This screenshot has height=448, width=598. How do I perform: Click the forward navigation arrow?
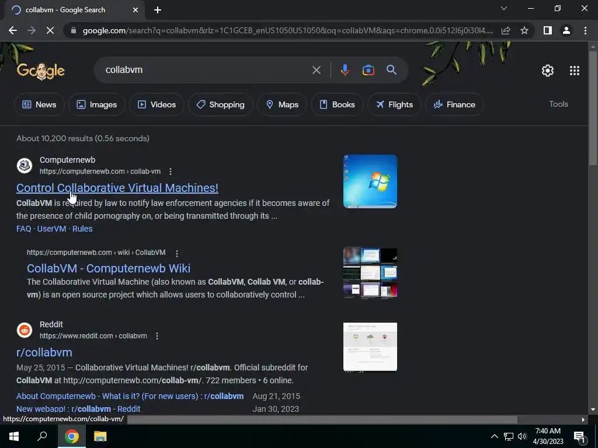click(x=32, y=30)
